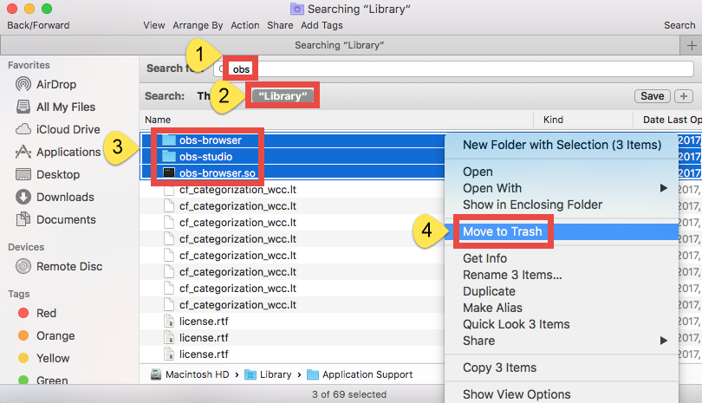Select the first cf_categorization_wcc.lt row
Screen dimensions: 702x403
click(293, 190)
